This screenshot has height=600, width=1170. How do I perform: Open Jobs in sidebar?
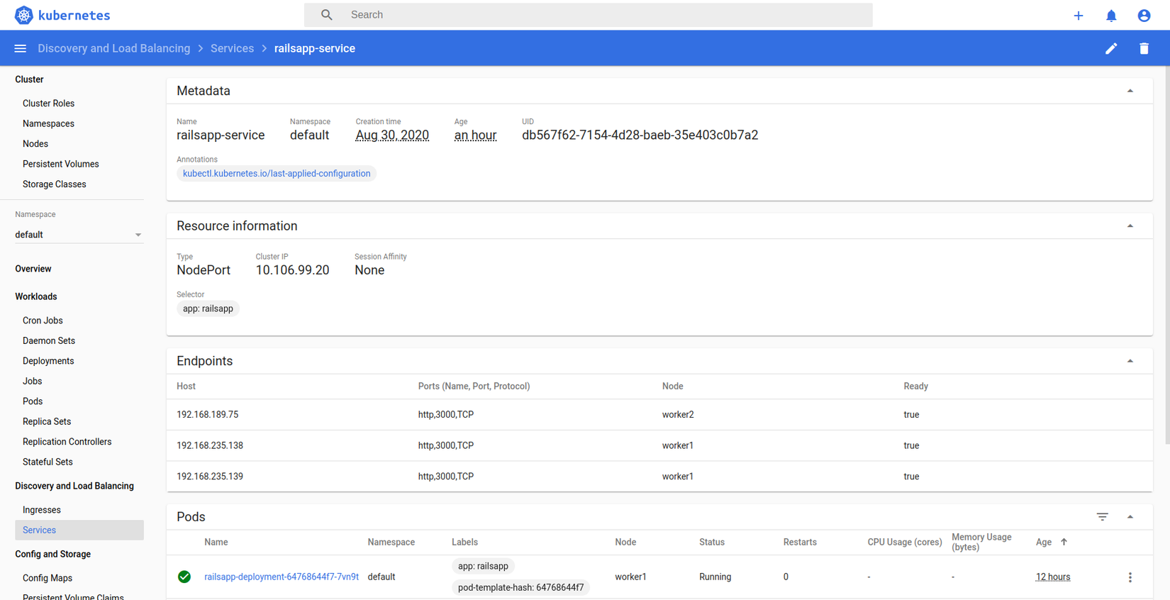33,382
